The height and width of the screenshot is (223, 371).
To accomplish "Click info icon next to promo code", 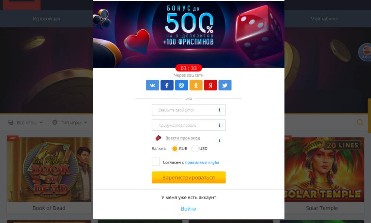I will [x=219, y=140].
